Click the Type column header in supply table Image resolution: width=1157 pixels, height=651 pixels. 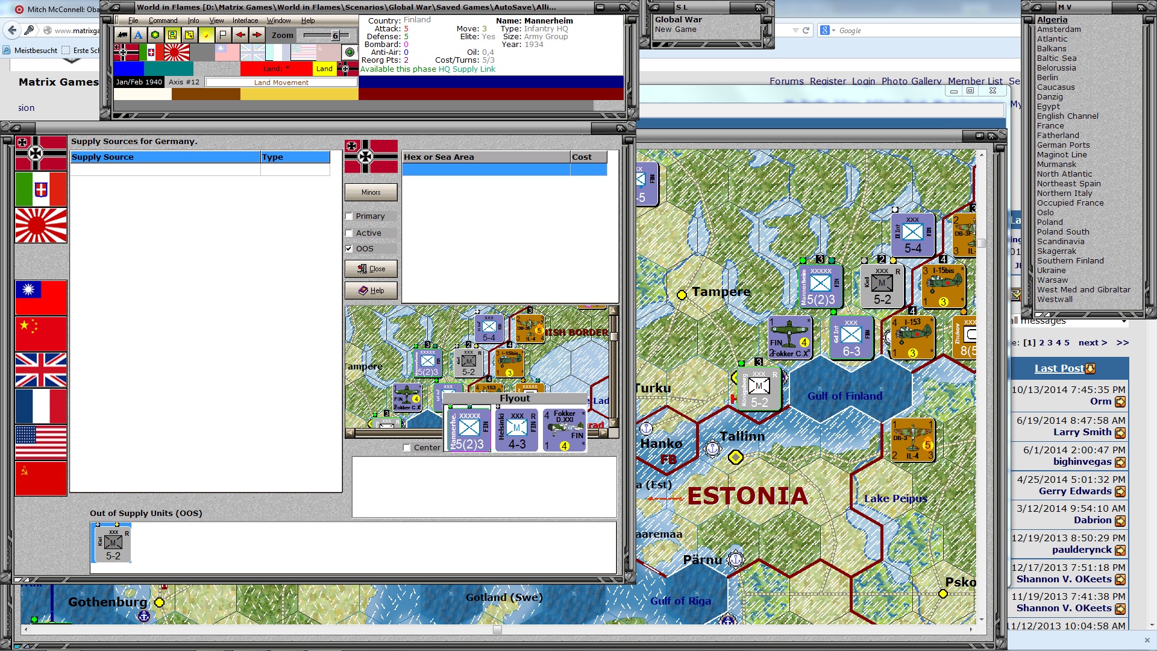295,157
